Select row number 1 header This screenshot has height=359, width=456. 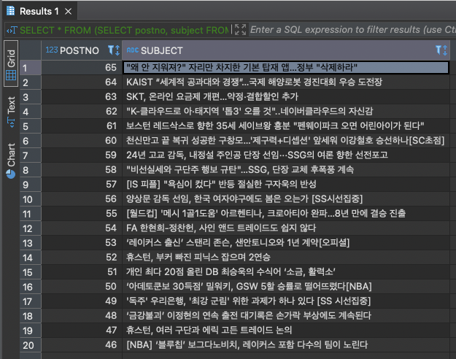coord(31,68)
